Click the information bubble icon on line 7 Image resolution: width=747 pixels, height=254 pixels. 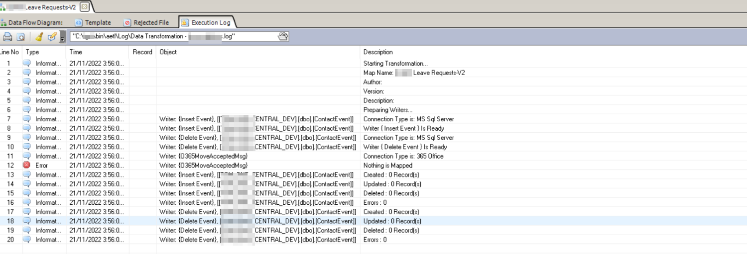[27, 119]
